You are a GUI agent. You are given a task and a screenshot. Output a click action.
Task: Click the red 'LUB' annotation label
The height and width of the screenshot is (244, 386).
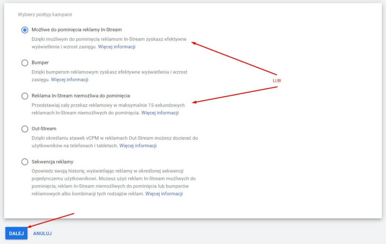277,81
